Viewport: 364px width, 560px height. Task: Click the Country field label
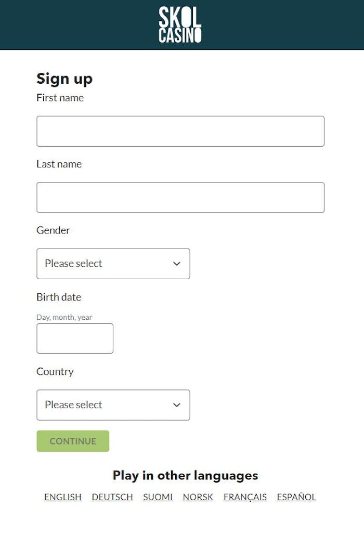(55, 372)
